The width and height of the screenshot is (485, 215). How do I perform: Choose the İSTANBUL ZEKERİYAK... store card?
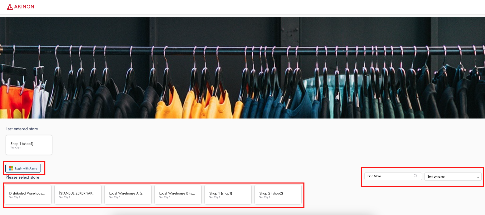click(78, 195)
